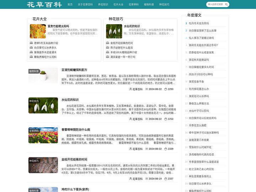The height and width of the screenshot is (192, 256).
Task: Click the link 满天星是一年一死亡吗
Action: [x=123, y=57]
